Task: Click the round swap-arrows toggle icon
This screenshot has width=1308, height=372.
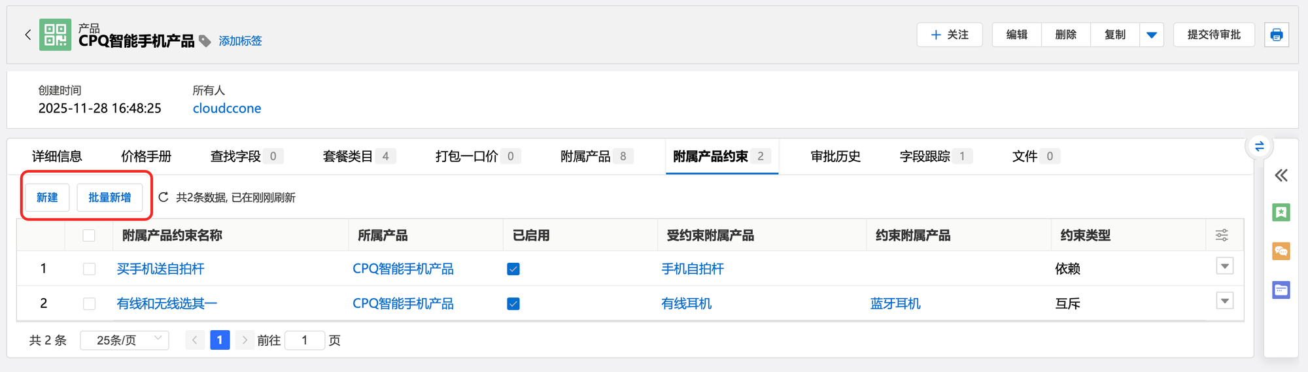Action: 1259,146
